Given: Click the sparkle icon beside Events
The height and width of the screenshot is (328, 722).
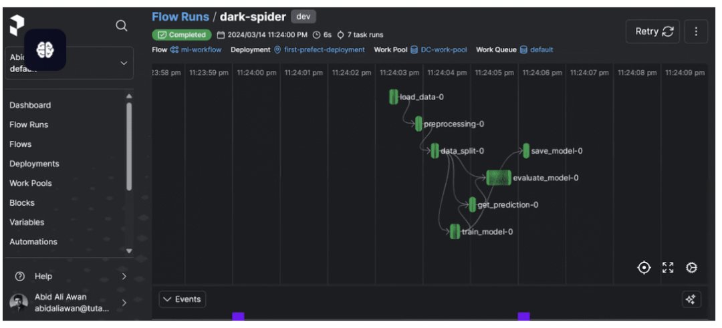Looking at the screenshot, I should tap(690, 299).
